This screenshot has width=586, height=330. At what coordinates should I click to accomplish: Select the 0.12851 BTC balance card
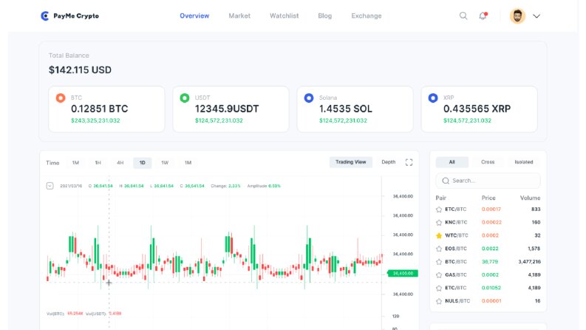pyautogui.click(x=106, y=110)
